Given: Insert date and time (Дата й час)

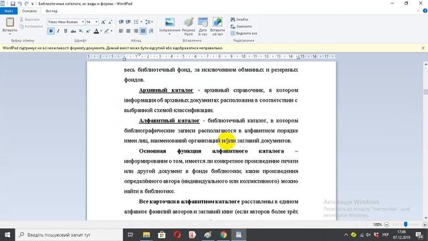Looking at the screenshot, I should coord(203,22).
